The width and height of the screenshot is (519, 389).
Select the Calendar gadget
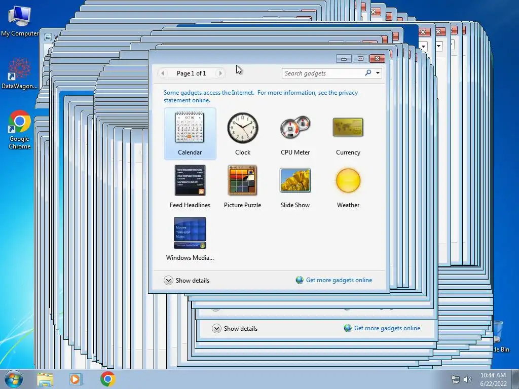coord(190,134)
